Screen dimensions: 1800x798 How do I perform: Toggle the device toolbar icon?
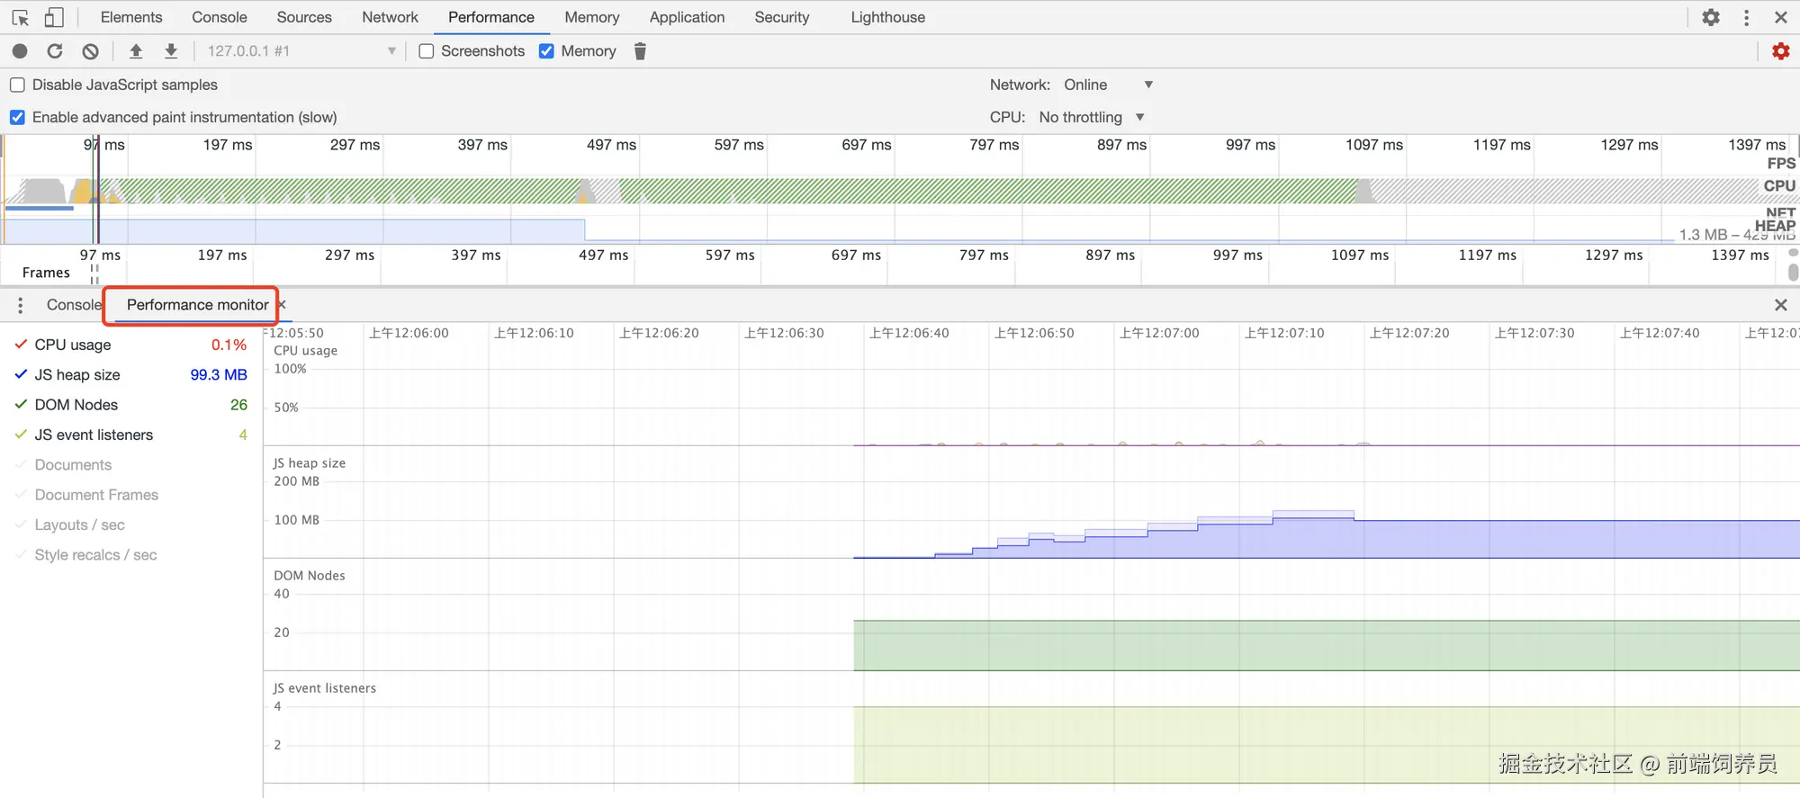pyautogui.click(x=54, y=17)
